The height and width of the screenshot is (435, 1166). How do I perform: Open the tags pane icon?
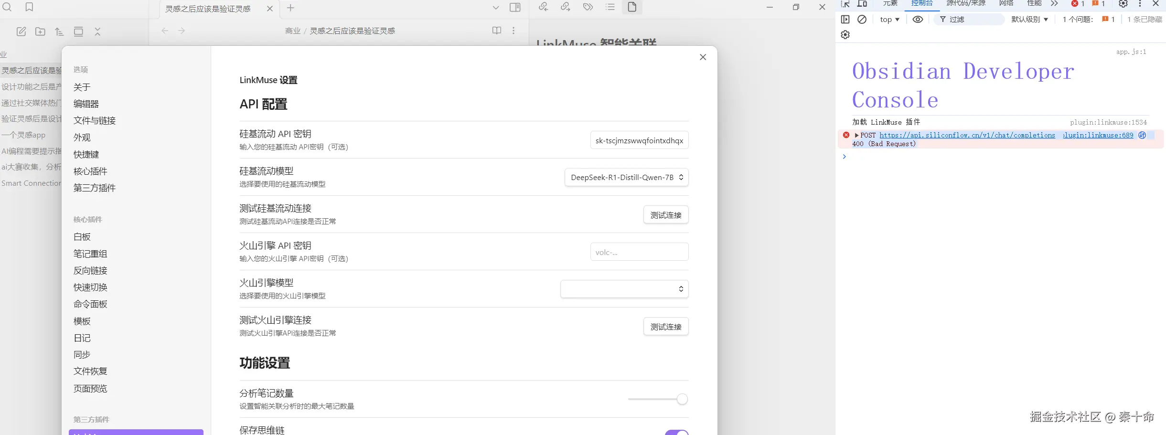tap(588, 7)
